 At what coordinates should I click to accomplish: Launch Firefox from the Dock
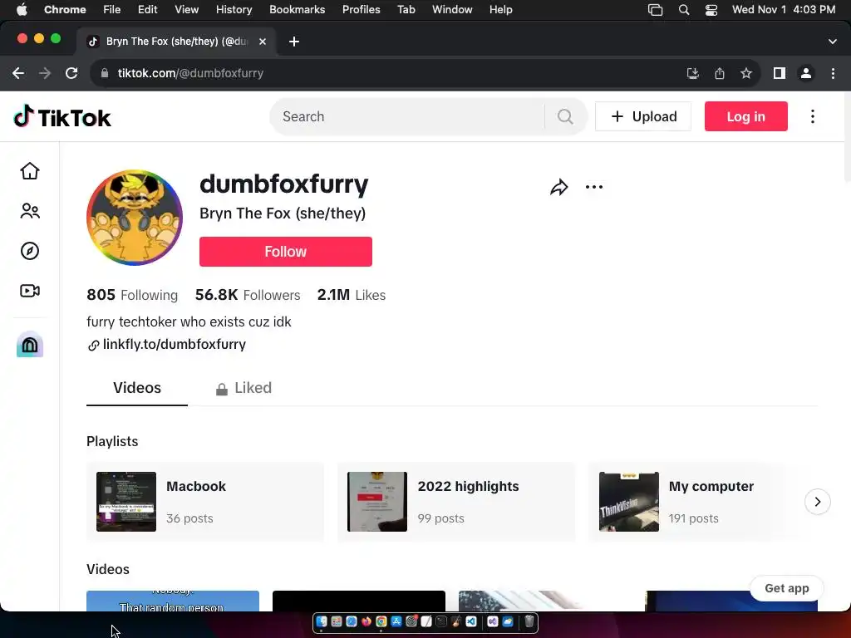click(366, 621)
